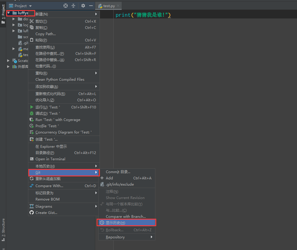Viewport: 297px width, 250px height.
Task: Click the .git/info/exclude file icon
Action: tap(102, 184)
